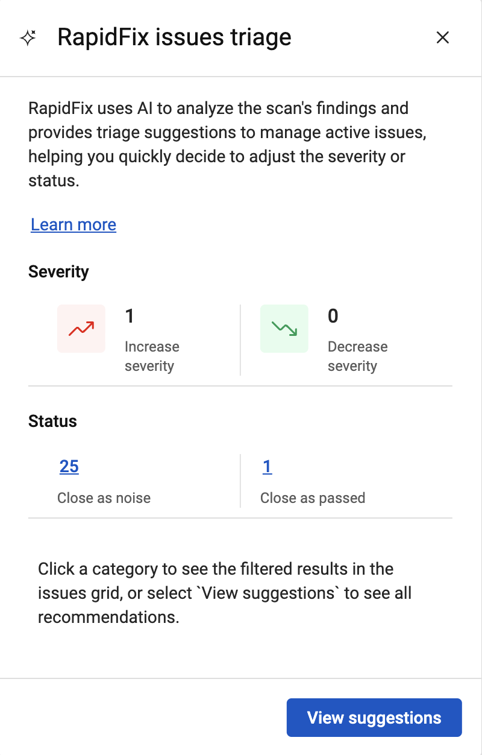This screenshot has width=482, height=755.
Task: Click the Close as noise label
Action: pyautogui.click(x=104, y=498)
